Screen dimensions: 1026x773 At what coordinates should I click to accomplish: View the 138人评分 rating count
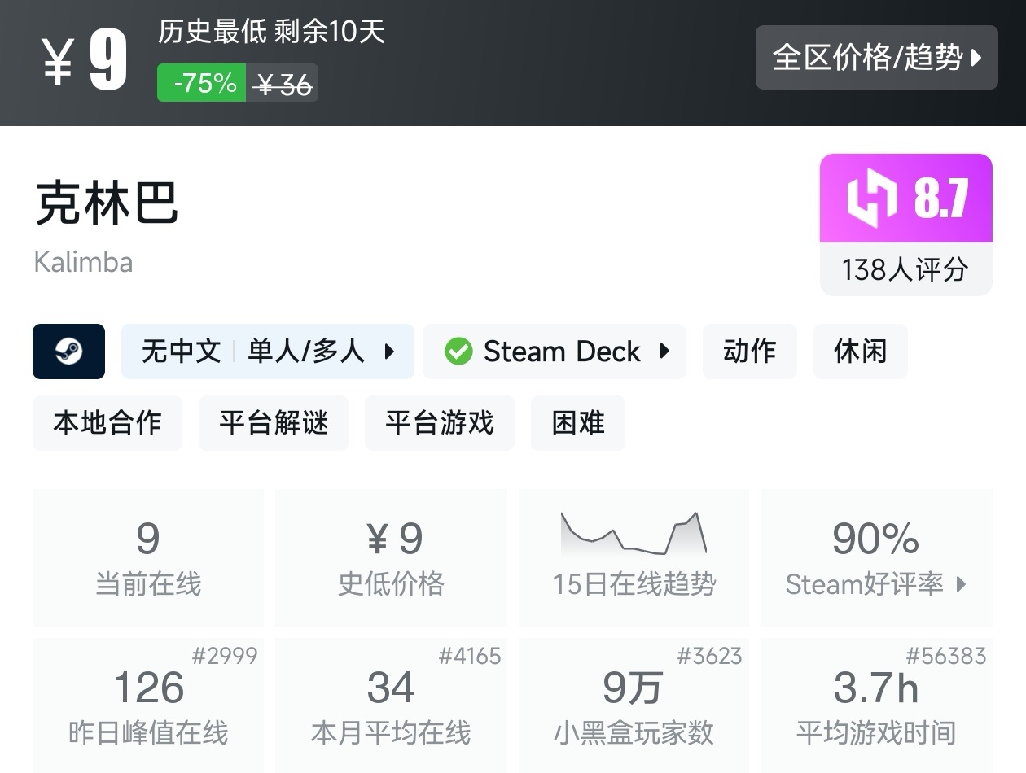pos(905,269)
